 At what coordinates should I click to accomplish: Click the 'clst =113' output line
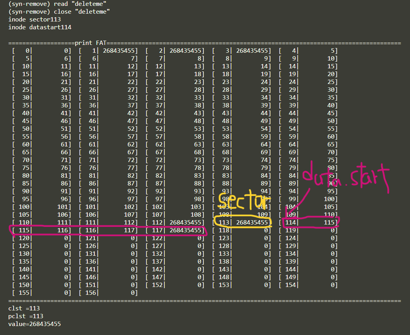click(24, 308)
